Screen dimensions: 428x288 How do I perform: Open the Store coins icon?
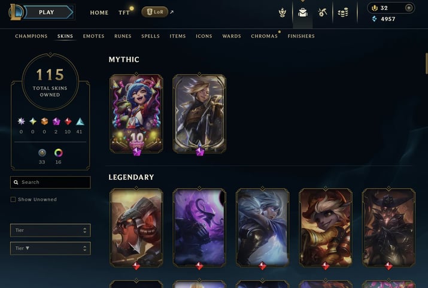(343, 13)
